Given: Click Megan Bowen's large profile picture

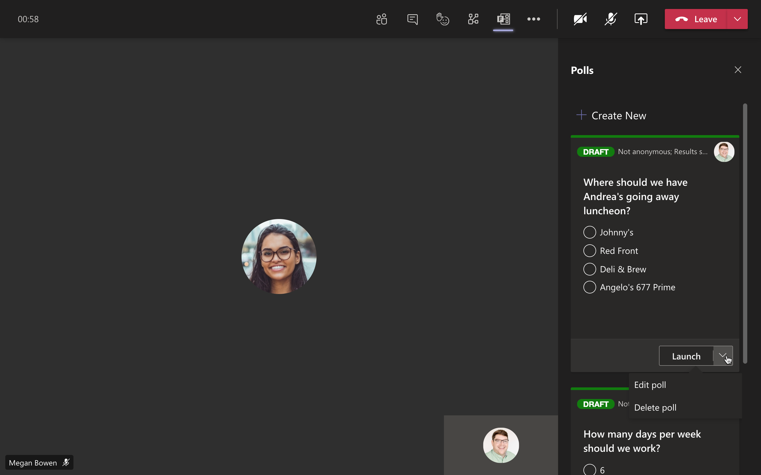Looking at the screenshot, I should coord(279,256).
